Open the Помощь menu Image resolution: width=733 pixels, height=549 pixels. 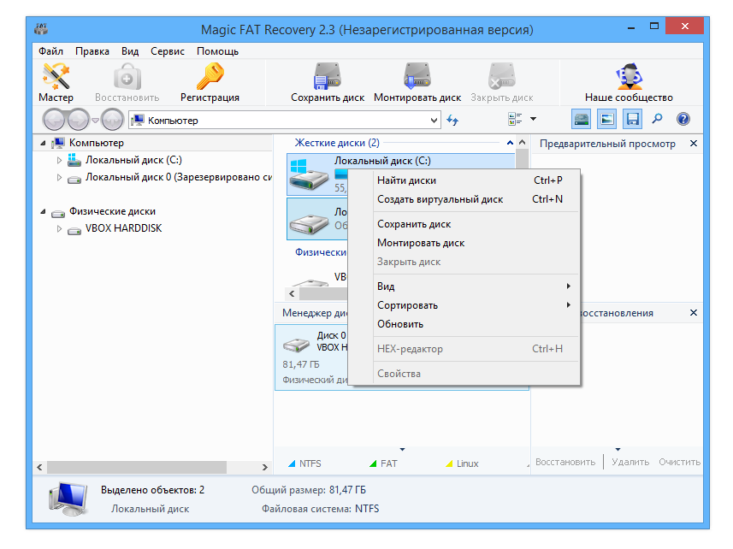click(x=217, y=51)
